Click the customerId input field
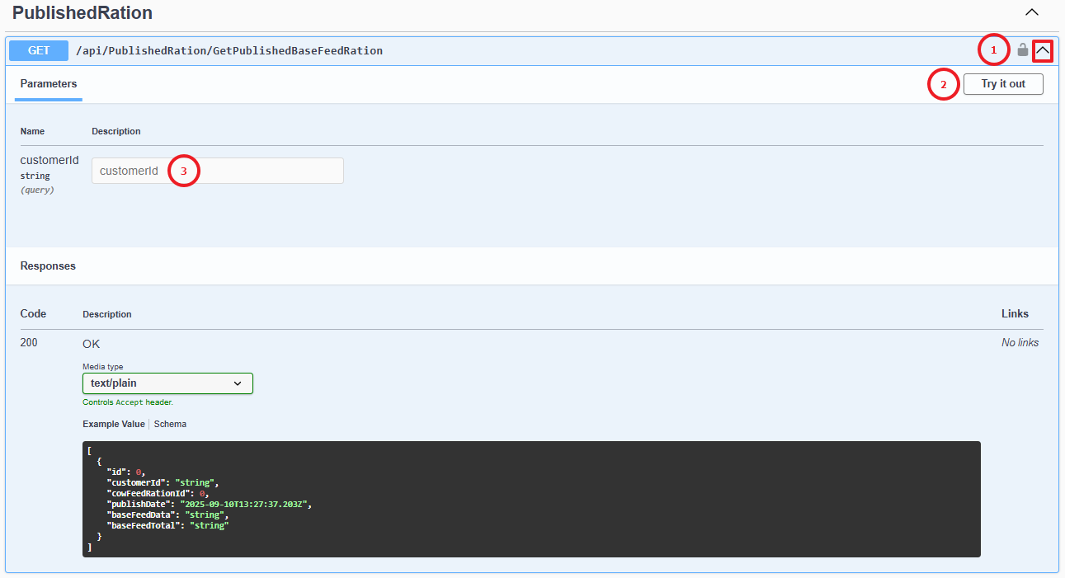Screen dimensions: 1065x578 [x=218, y=171]
